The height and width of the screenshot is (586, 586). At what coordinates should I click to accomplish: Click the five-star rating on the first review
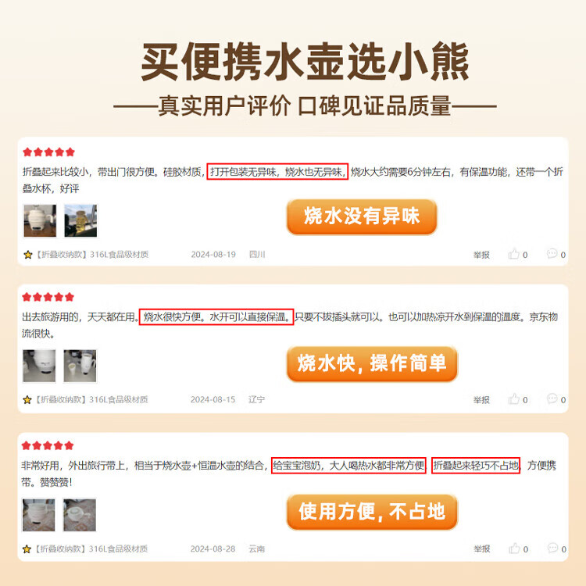click(48, 152)
